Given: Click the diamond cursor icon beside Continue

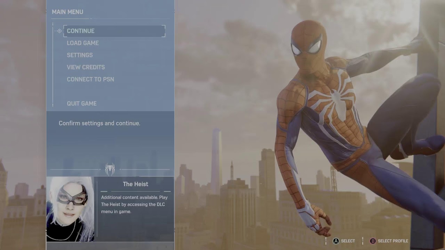Looking at the screenshot, I should click(59, 31).
